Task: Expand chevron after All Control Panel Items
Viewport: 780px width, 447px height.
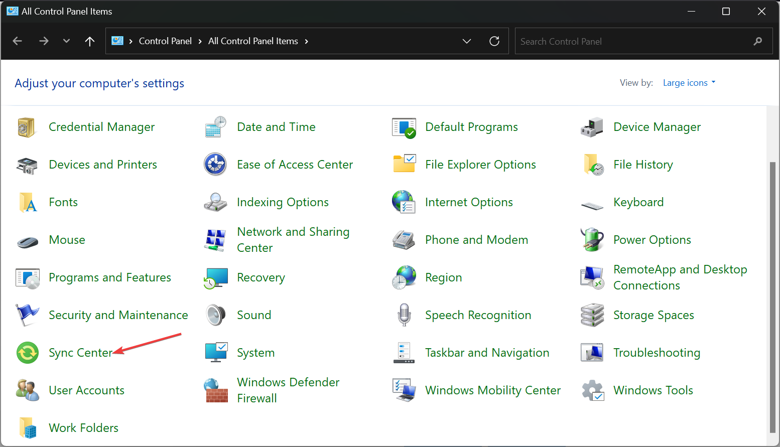Action: point(306,41)
